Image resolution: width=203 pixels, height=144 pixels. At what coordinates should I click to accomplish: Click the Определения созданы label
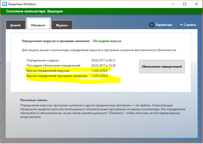(43, 60)
